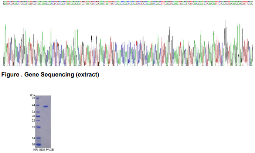Click the purified protein band in the sample lane
The width and height of the screenshot is (255, 153).
pos(46,106)
